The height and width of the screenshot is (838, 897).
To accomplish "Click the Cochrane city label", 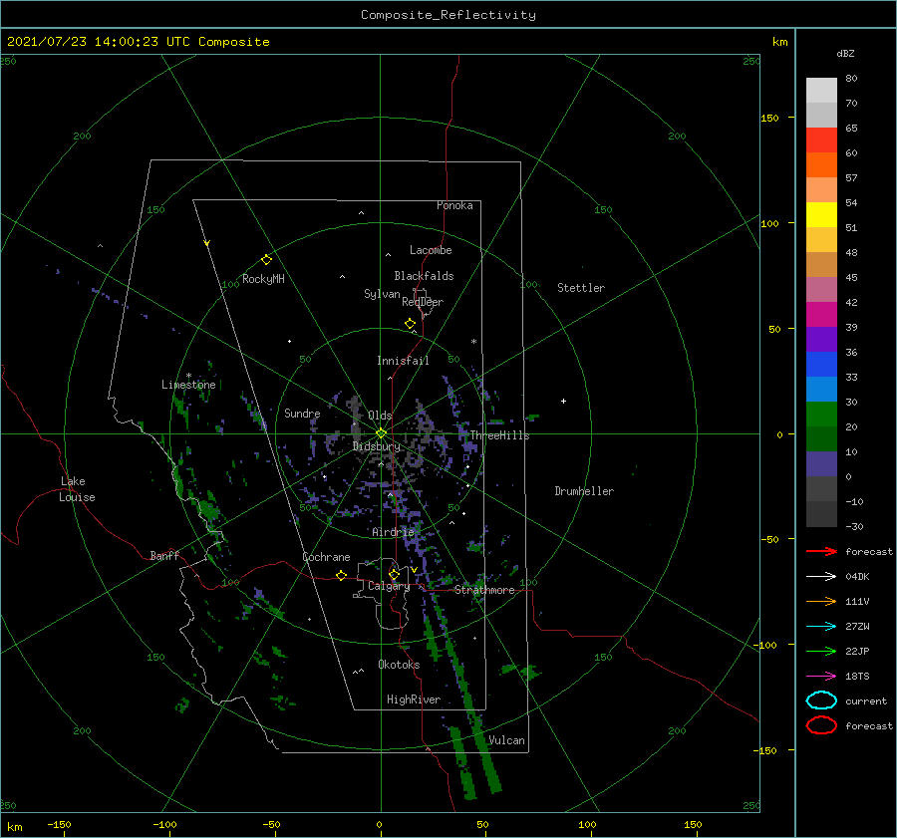I will point(326,557).
